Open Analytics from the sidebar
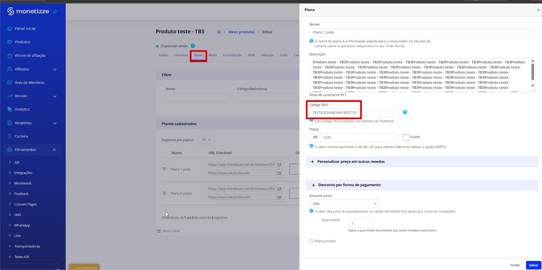The height and width of the screenshot is (270, 542). [x=22, y=109]
